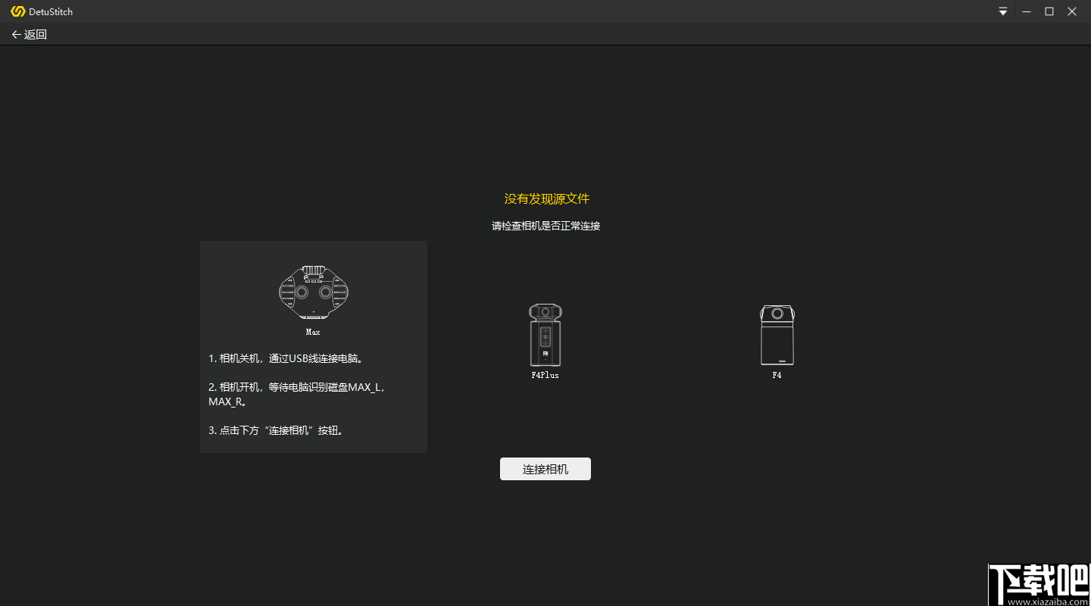Close the DetuStitch window
The height and width of the screenshot is (606, 1091).
[x=1072, y=11]
